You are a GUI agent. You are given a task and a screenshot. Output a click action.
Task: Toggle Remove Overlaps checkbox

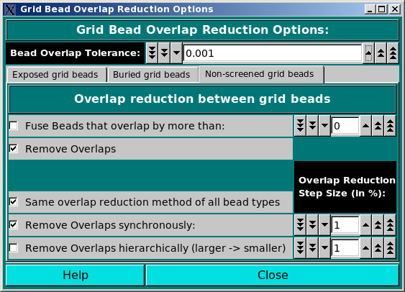14,149
